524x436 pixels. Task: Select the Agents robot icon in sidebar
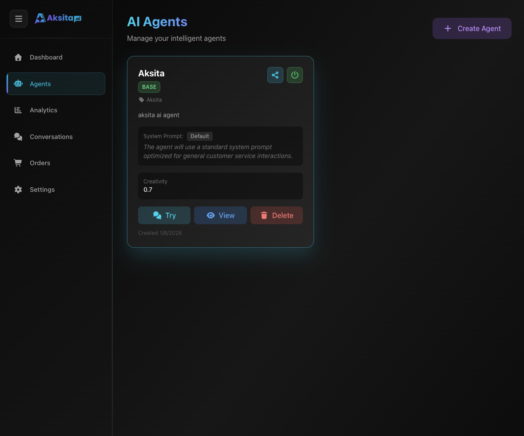pyautogui.click(x=18, y=83)
